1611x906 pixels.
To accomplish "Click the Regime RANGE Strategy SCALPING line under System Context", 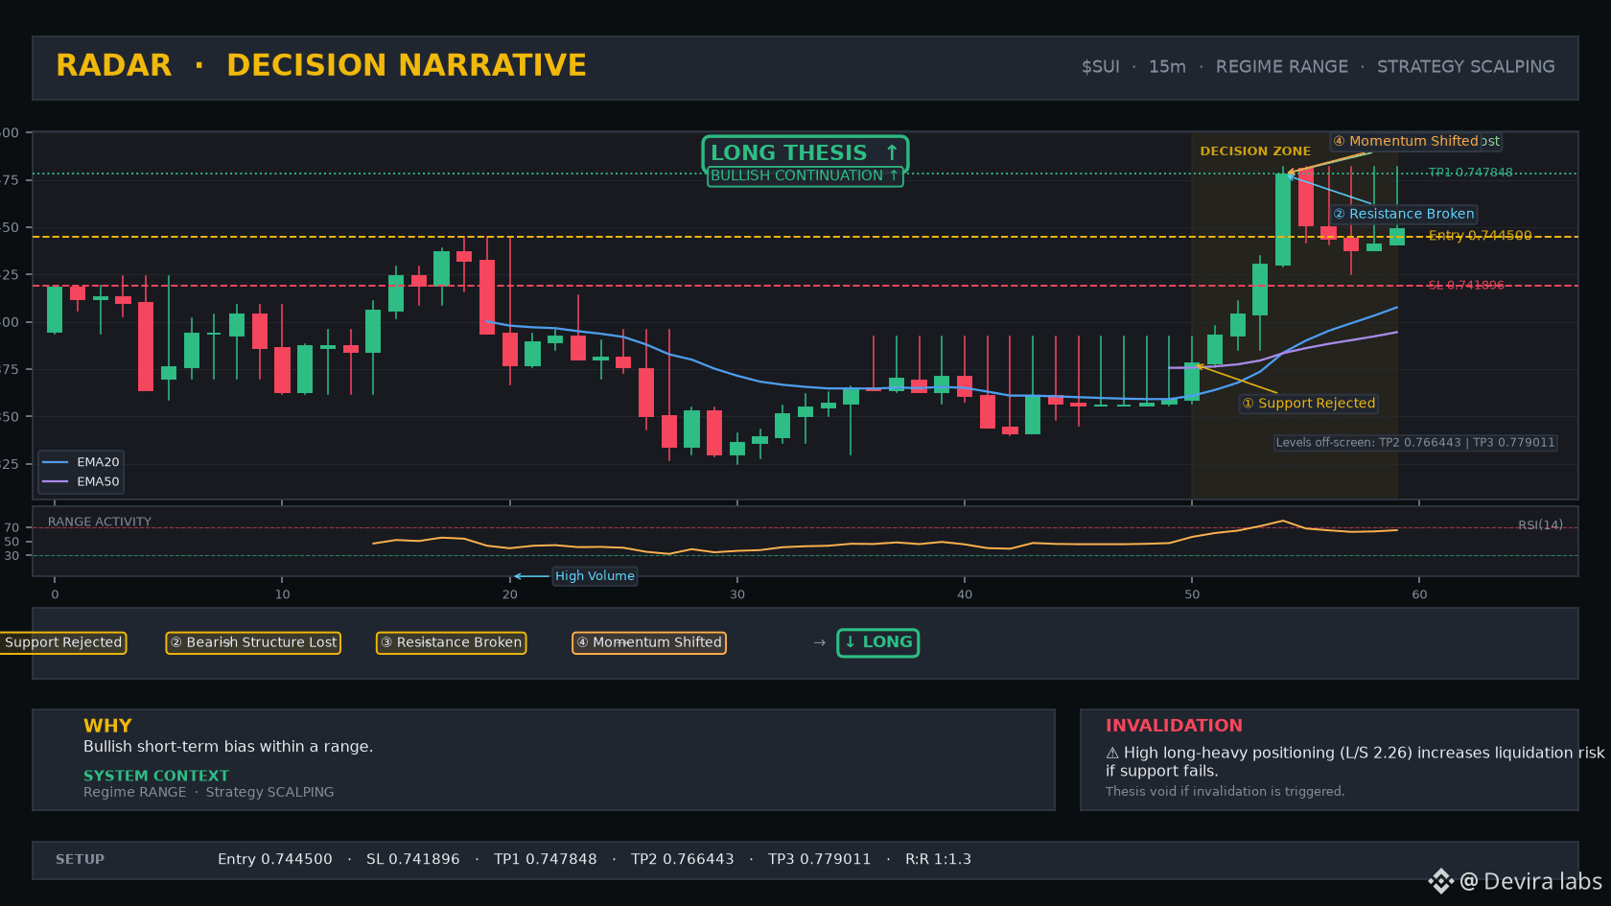I will click(209, 792).
